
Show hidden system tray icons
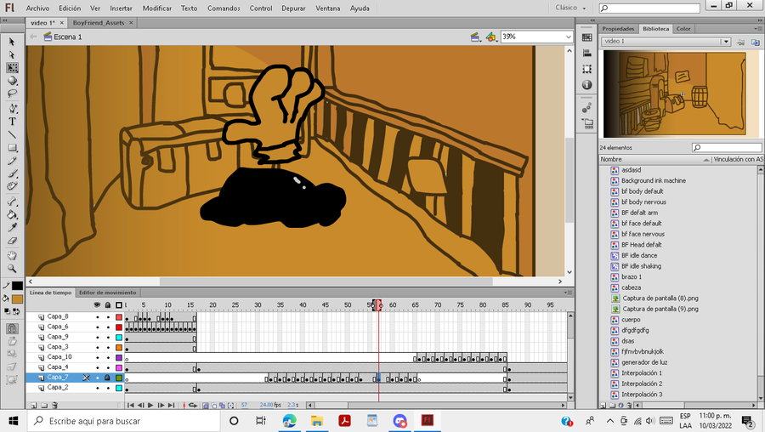point(609,421)
